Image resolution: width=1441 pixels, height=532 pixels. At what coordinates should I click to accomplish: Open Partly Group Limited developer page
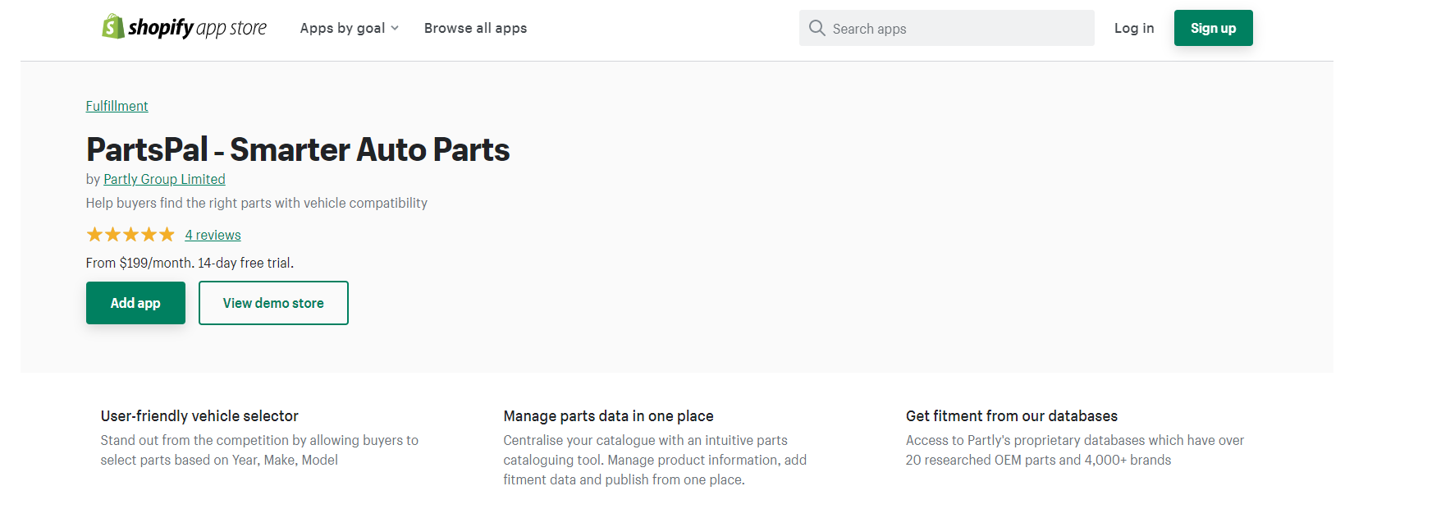coord(164,179)
